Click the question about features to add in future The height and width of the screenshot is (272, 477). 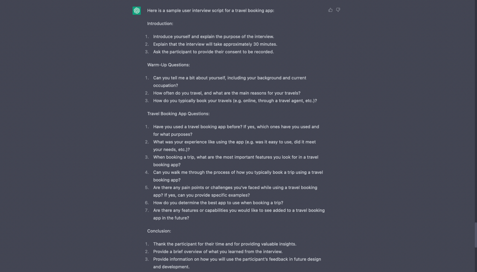pyautogui.click(x=239, y=214)
